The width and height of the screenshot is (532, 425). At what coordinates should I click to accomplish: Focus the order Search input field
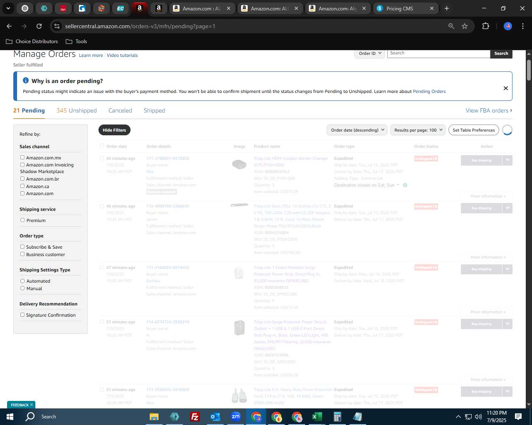click(x=438, y=54)
